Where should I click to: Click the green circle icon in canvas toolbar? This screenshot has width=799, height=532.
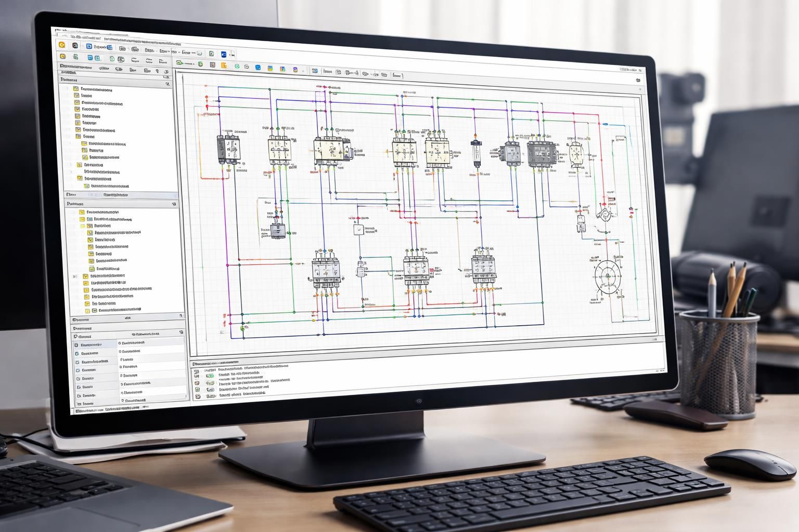(237, 66)
